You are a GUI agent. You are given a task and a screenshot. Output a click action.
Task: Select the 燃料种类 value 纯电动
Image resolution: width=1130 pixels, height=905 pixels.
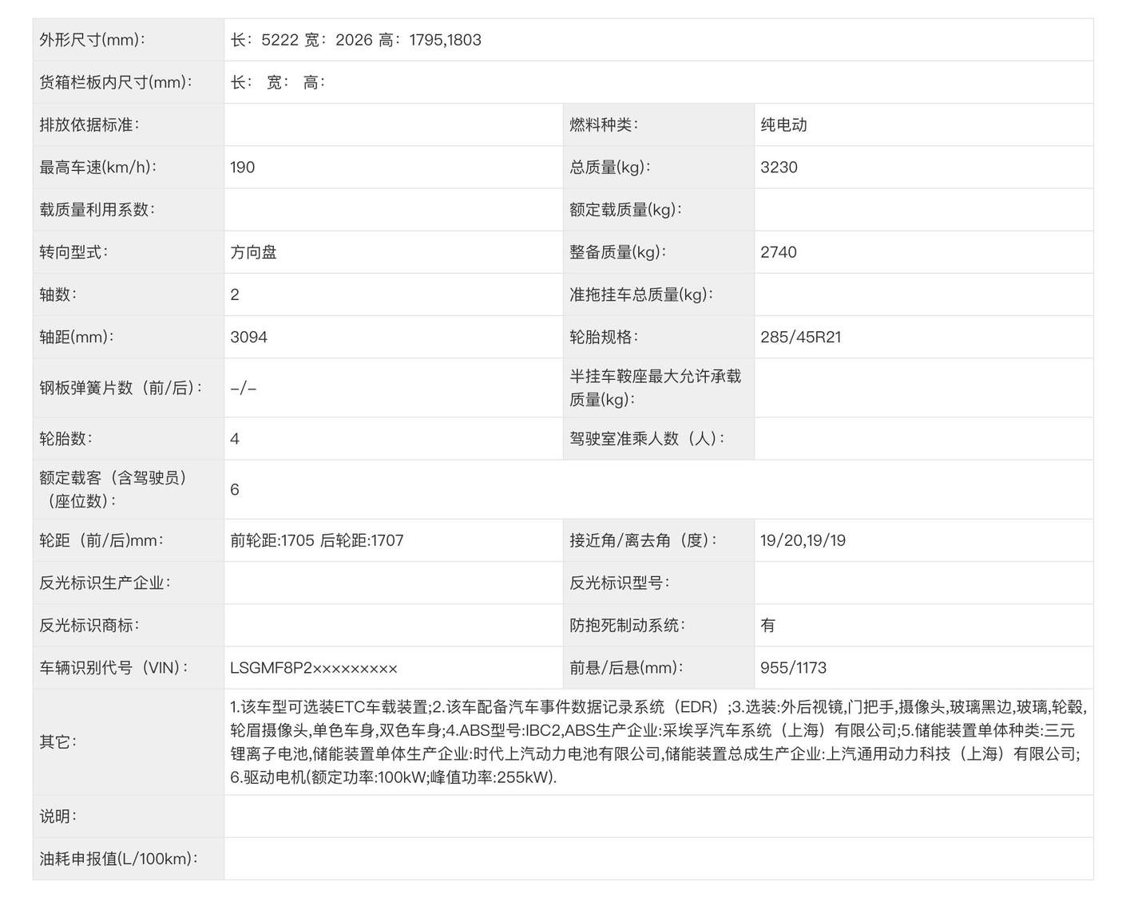[x=783, y=124]
